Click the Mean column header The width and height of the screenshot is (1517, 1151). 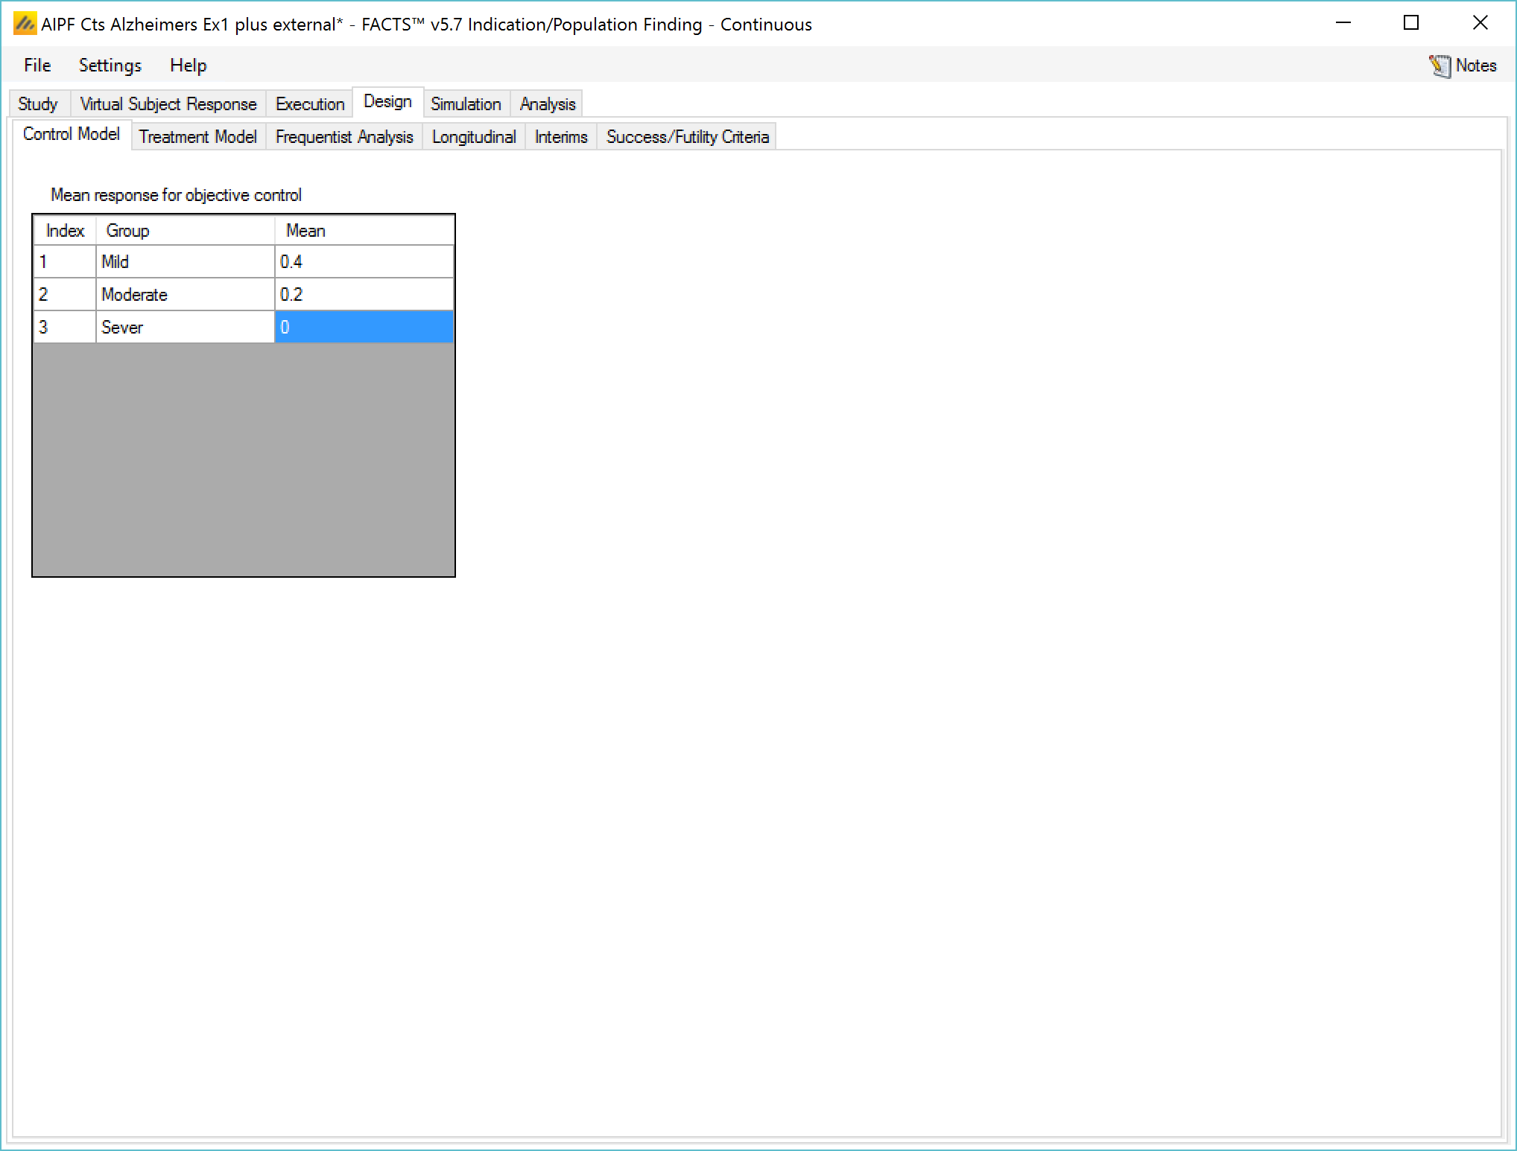coord(364,231)
